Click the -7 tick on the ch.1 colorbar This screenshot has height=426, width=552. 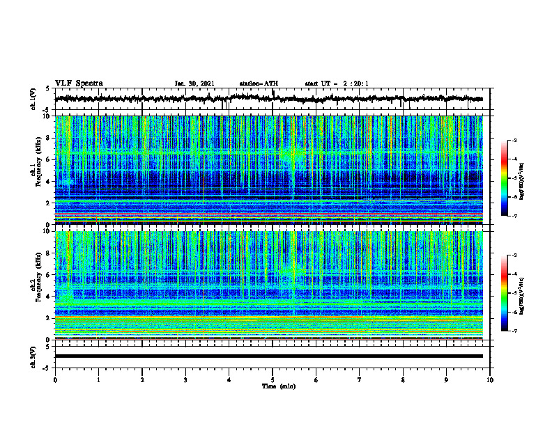tap(514, 216)
